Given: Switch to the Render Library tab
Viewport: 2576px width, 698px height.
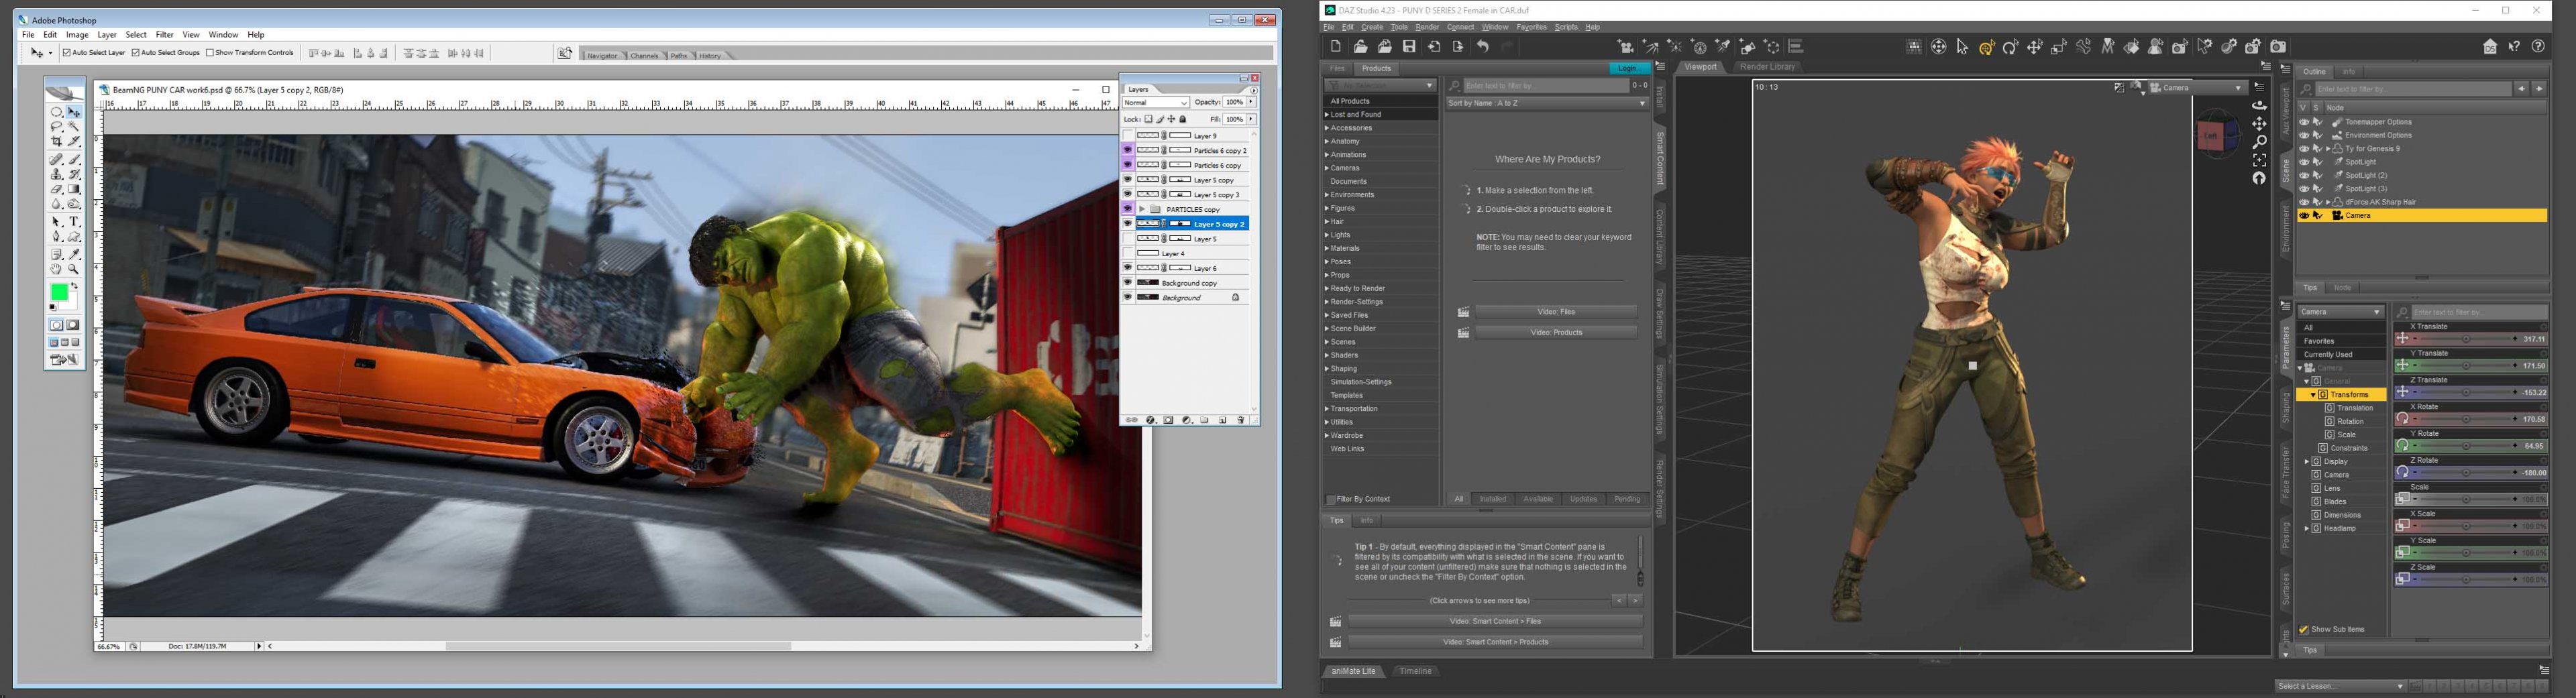Looking at the screenshot, I should click(x=1768, y=67).
